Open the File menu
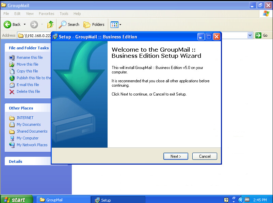The image size is (273, 203). tap(6, 14)
